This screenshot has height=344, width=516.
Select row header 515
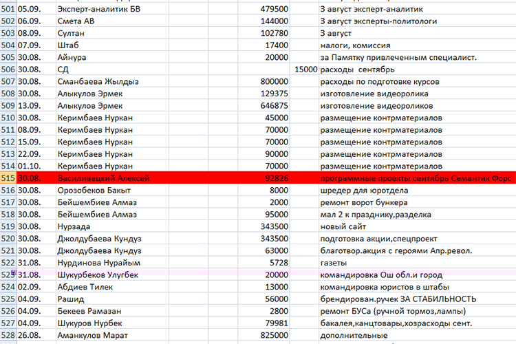pos(8,178)
